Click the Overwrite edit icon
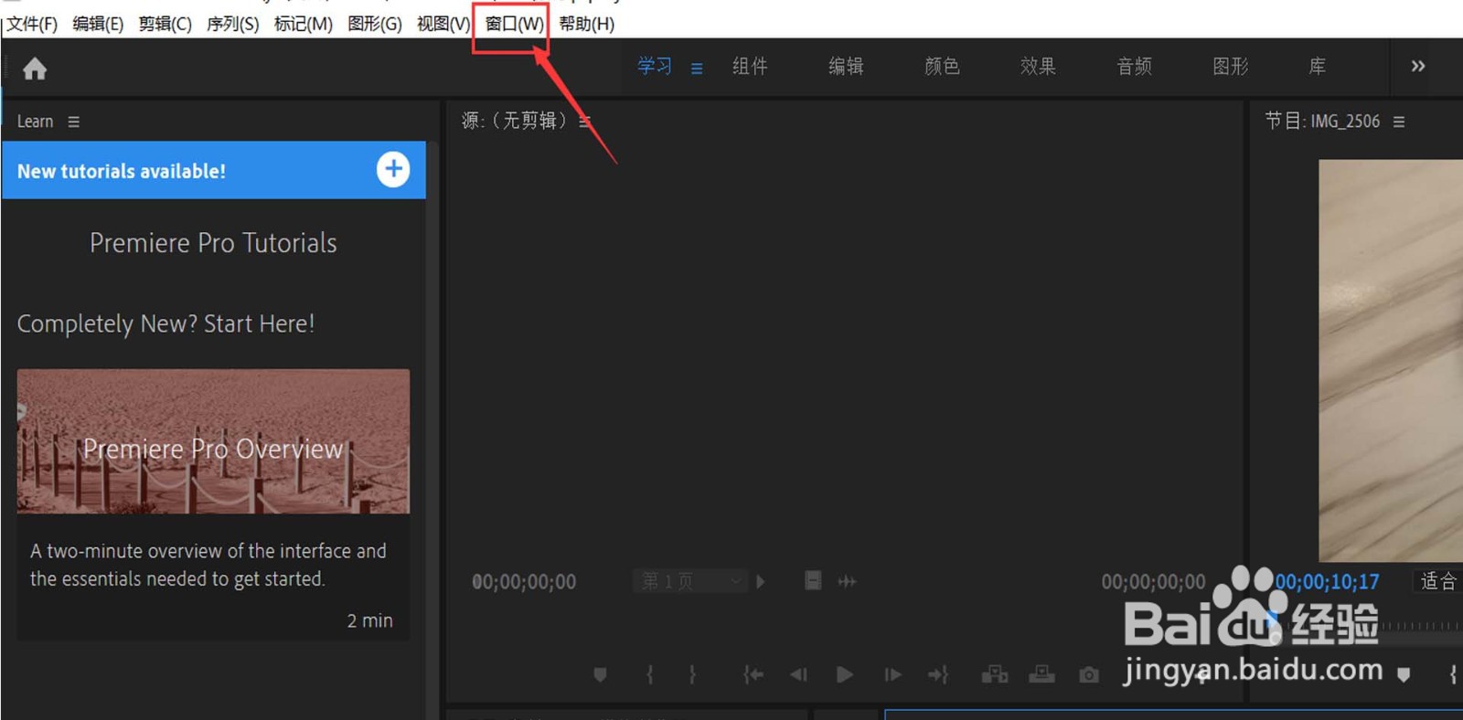Image resolution: width=1463 pixels, height=720 pixels. click(x=1042, y=674)
